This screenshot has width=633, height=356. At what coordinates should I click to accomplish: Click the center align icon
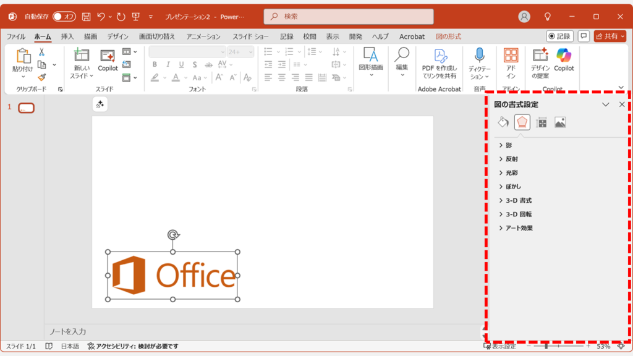click(x=282, y=77)
